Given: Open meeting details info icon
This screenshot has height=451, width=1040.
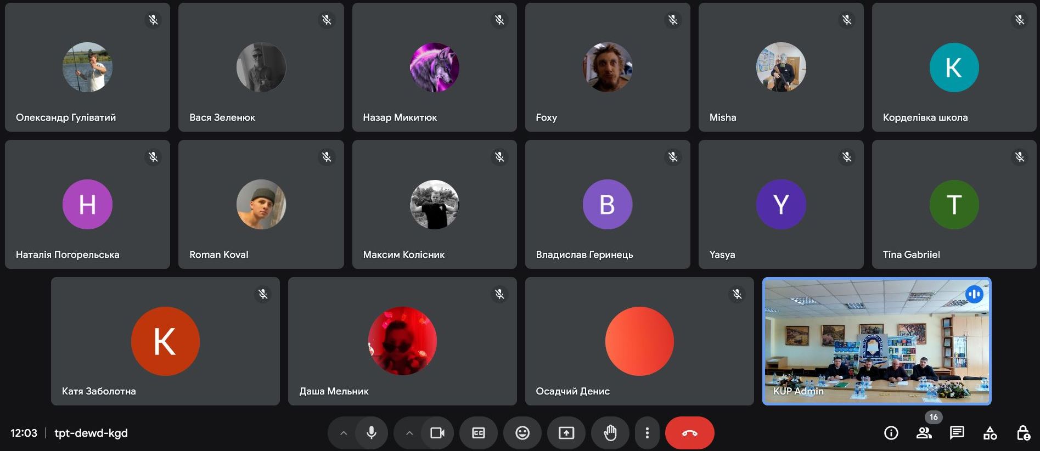Looking at the screenshot, I should point(891,433).
